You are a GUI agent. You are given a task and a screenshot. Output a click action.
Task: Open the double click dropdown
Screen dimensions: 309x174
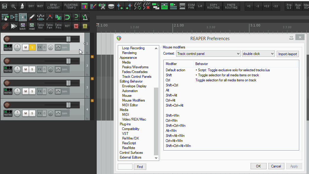point(258,54)
